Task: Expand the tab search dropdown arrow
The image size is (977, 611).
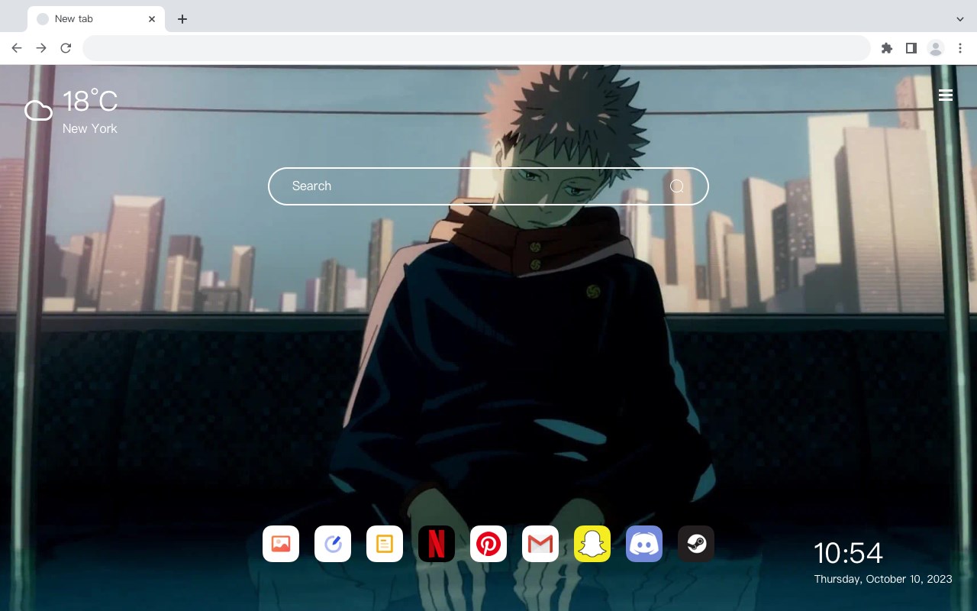Action: point(960,19)
